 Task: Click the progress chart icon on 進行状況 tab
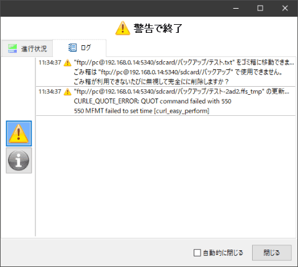click(12, 48)
